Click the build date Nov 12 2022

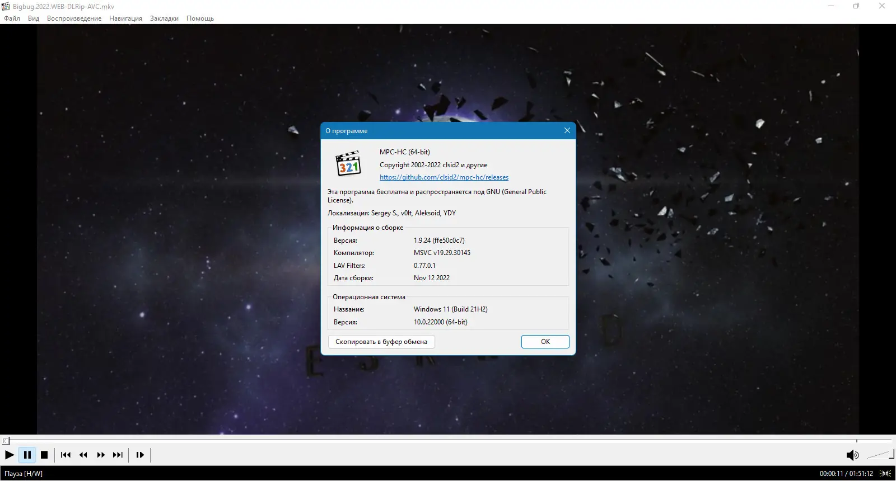click(x=432, y=278)
